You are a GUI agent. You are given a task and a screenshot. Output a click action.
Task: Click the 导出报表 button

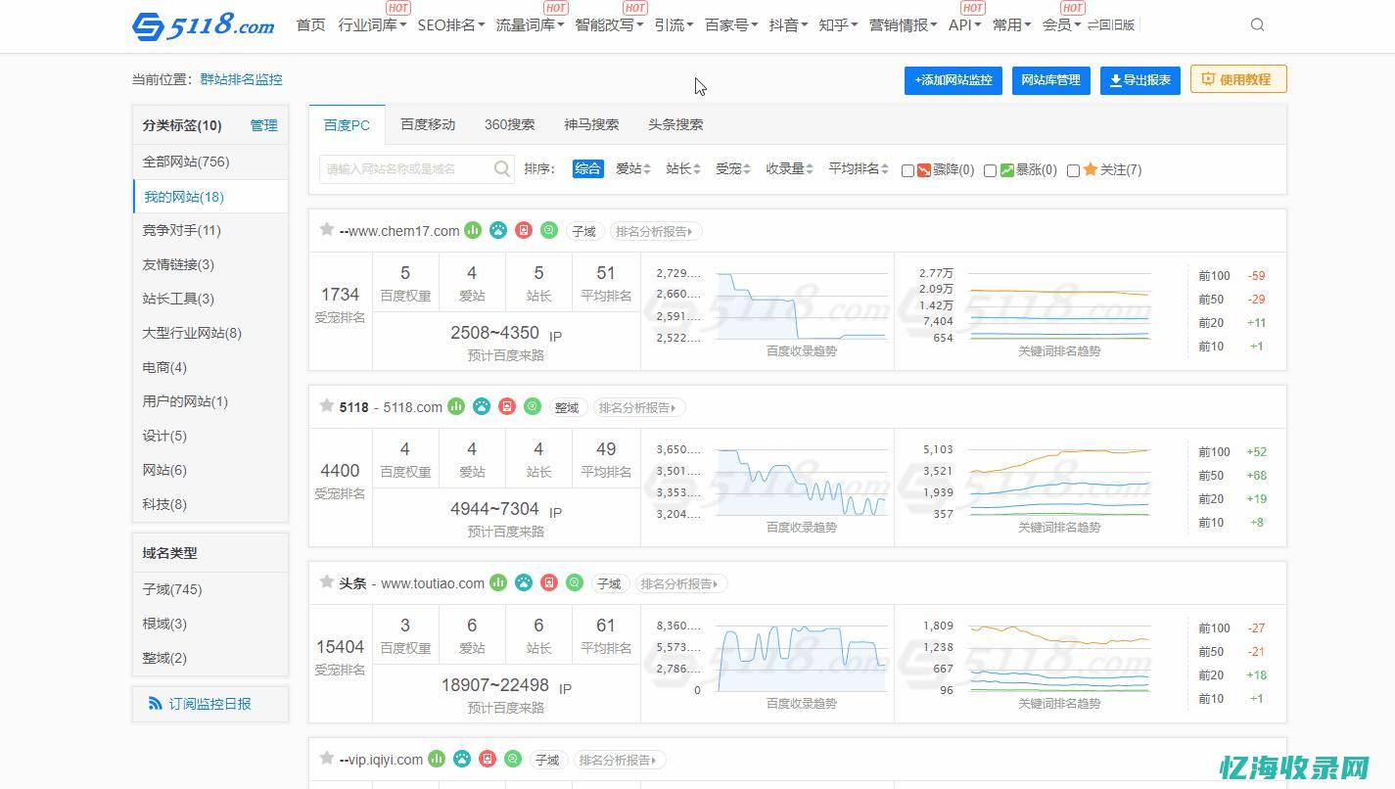pyautogui.click(x=1140, y=80)
